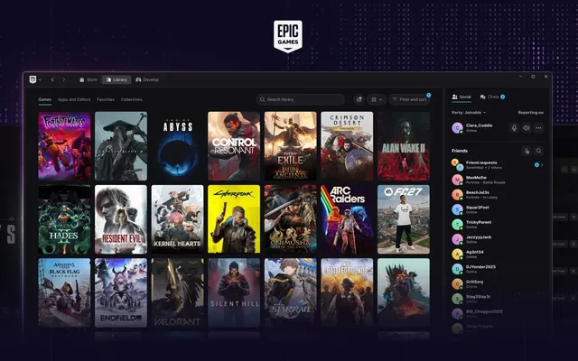Click the TrickyParent avatar circle

pos(458,225)
